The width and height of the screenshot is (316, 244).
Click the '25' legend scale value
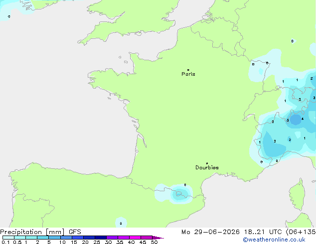[x=97, y=242]
